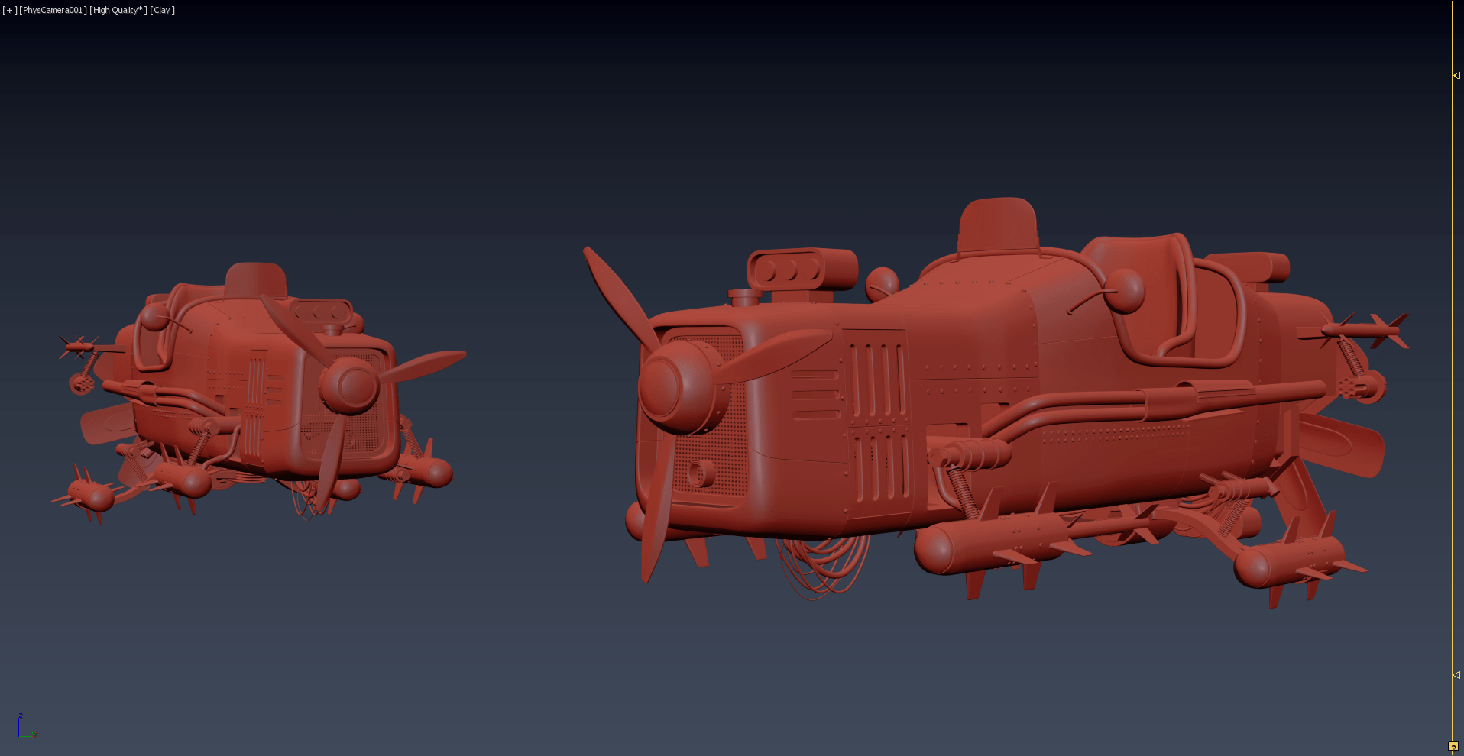Click the seat headrest on the small aircraft
Image resolution: width=1464 pixels, height=756 pixels.
(x=256, y=279)
